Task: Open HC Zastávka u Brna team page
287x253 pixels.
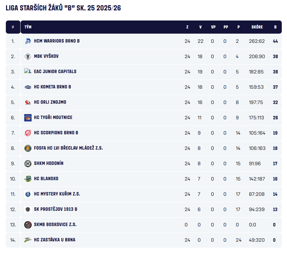Action: 55,240
